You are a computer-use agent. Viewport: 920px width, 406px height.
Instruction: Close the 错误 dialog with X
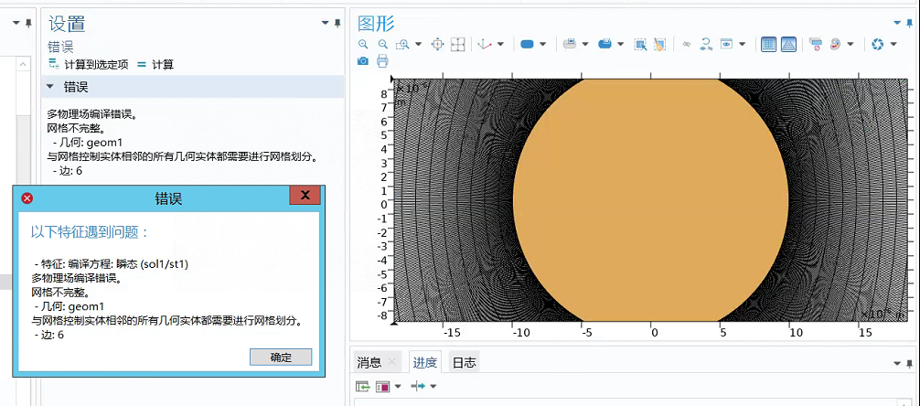305,196
